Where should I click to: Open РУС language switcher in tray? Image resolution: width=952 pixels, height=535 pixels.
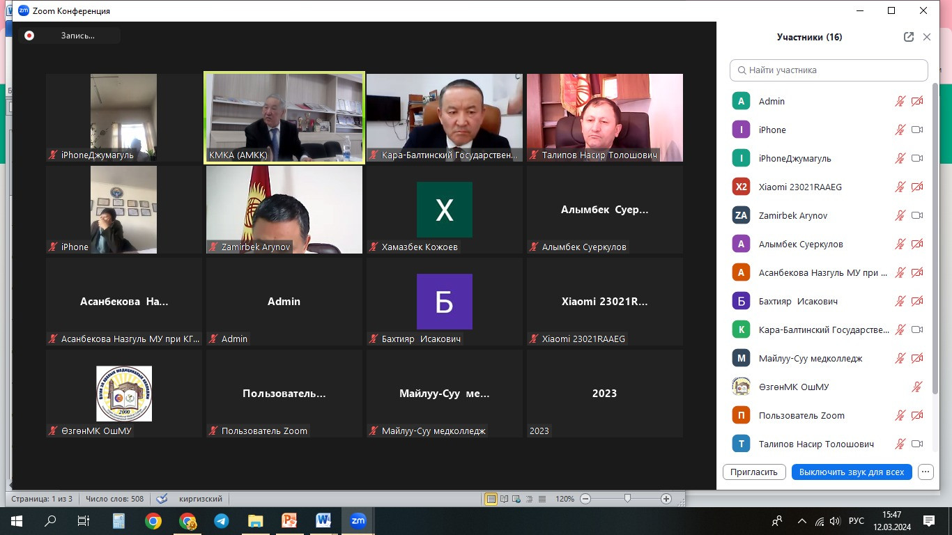(x=857, y=521)
